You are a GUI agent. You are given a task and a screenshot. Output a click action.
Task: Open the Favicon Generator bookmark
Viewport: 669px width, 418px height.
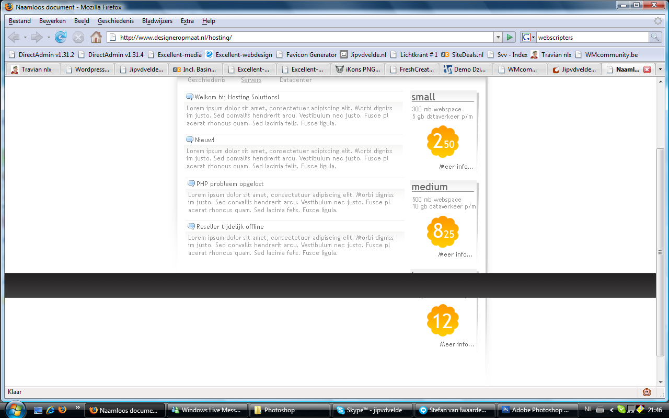307,54
